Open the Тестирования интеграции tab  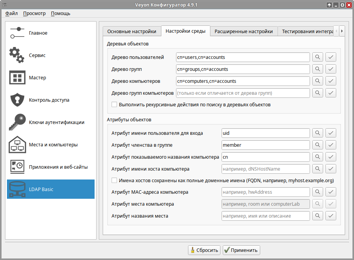[306, 31]
